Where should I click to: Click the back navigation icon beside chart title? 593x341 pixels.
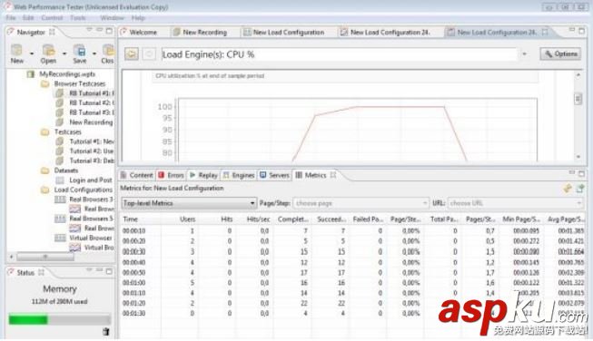click(132, 54)
